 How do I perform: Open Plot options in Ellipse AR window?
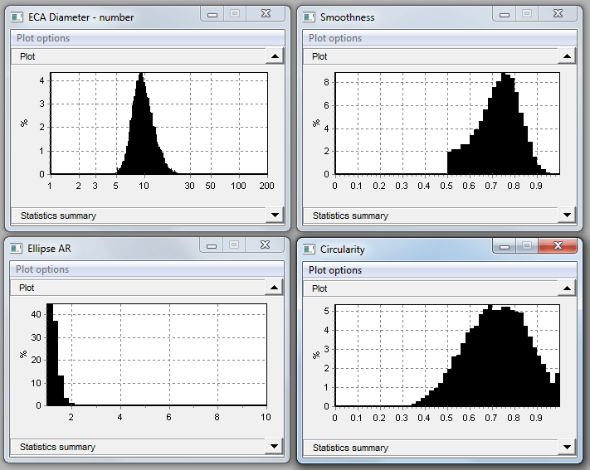pyautogui.click(x=43, y=269)
